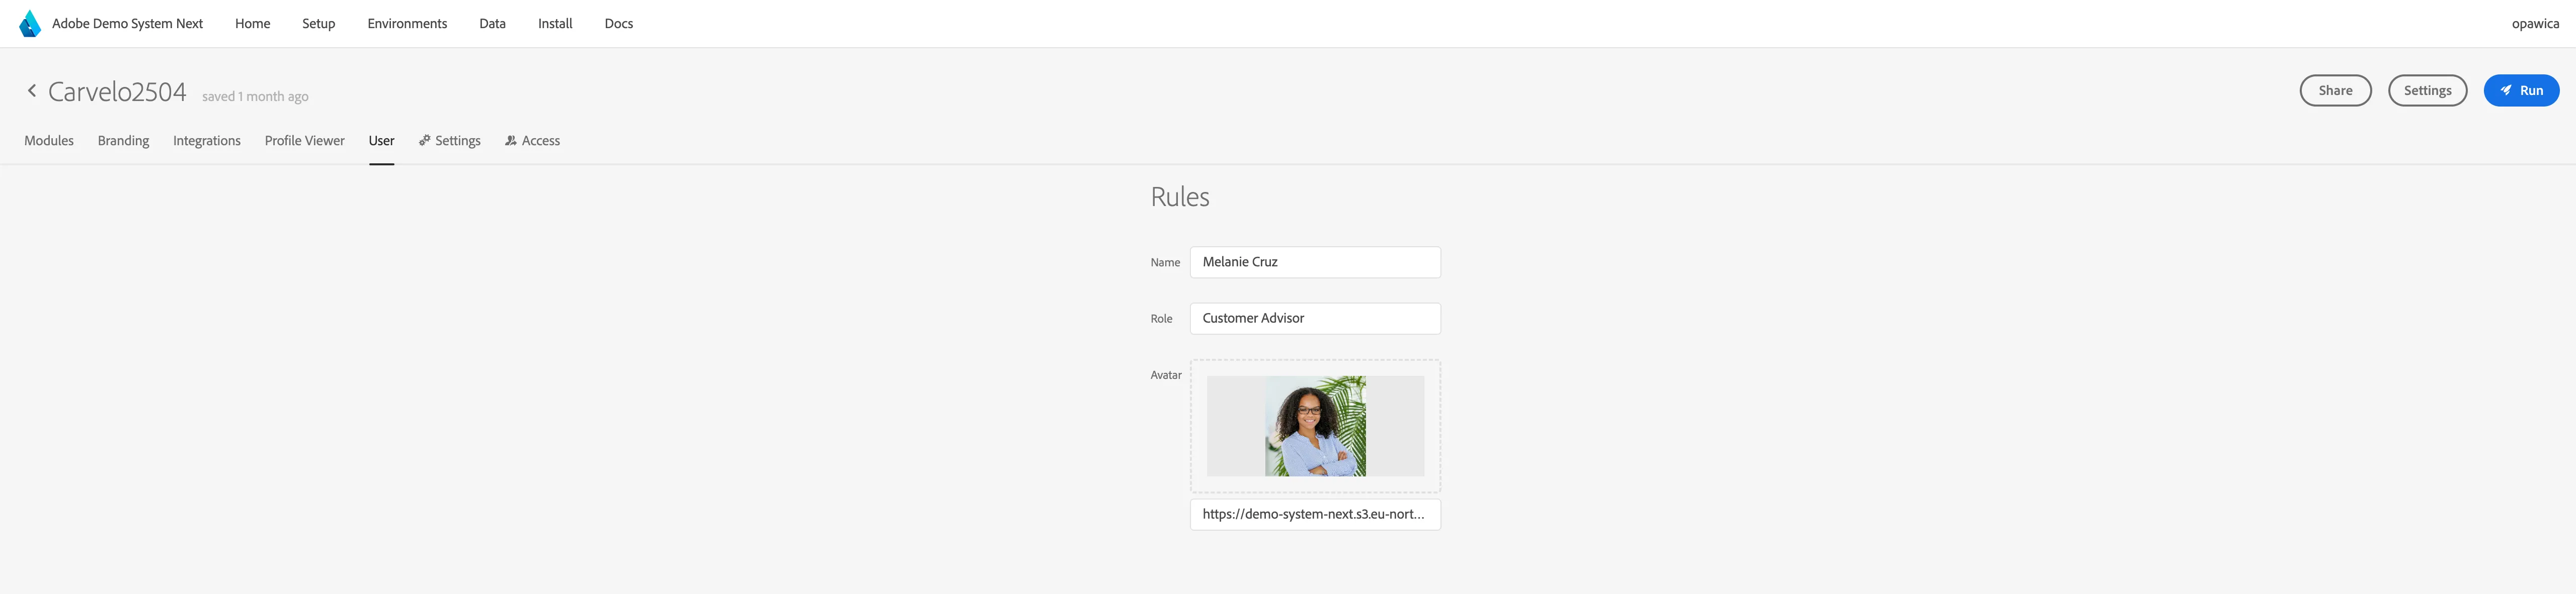Go to Environments in top navigation

click(407, 24)
